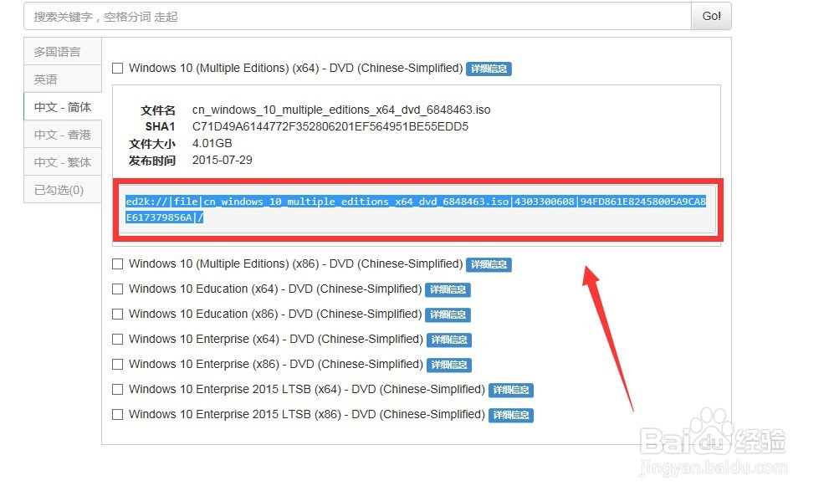Viewport: 834px width, 496px height.
Task: Select Windows 10 Enterprise x64 checkbox
Action: point(118,339)
